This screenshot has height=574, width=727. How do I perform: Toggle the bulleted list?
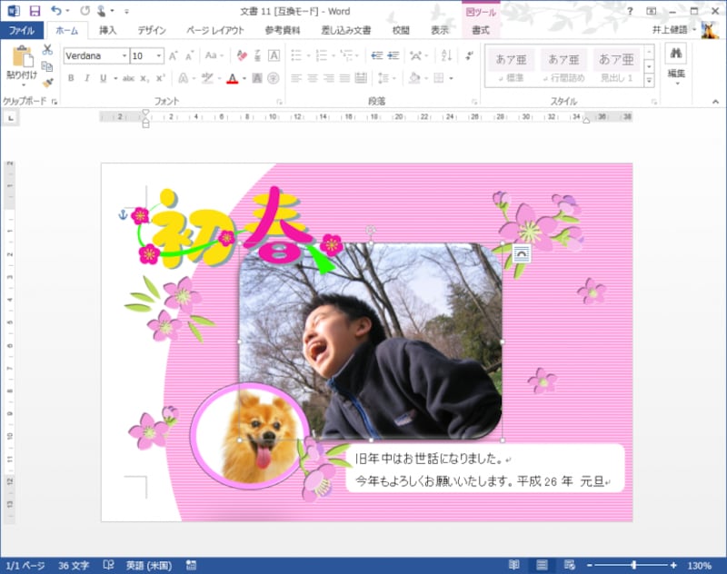click(294, 54)
